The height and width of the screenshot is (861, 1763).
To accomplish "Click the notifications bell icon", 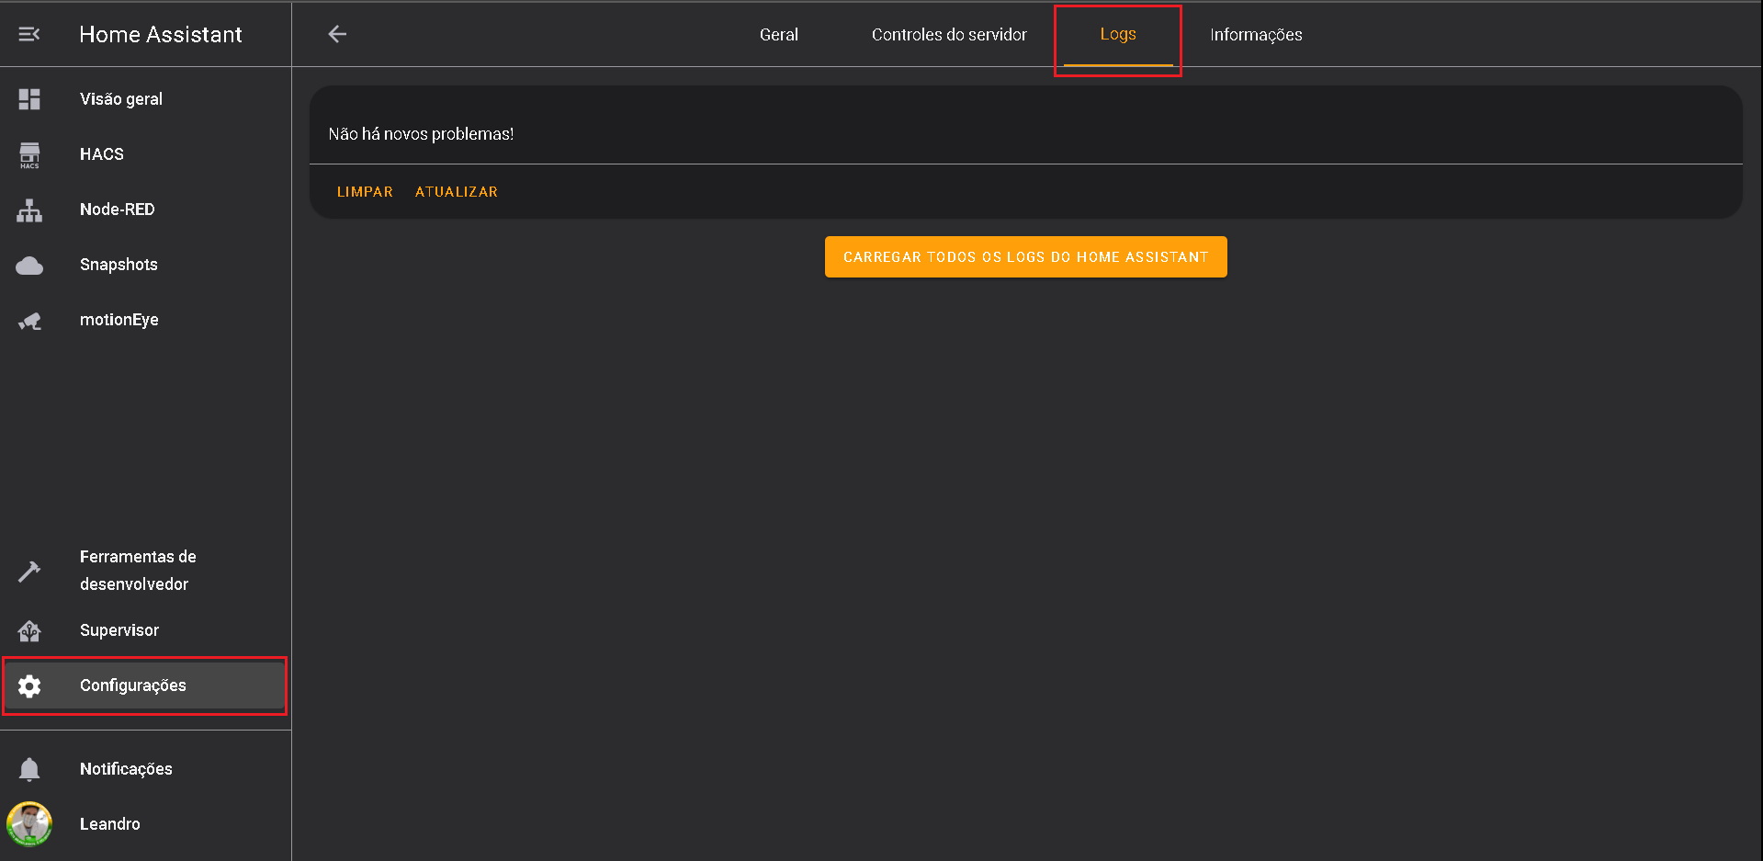I will tap(29, 769).
